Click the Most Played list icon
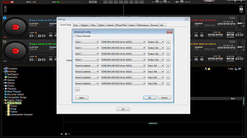This screenshot has width=247, height=138. pos(6,91)
